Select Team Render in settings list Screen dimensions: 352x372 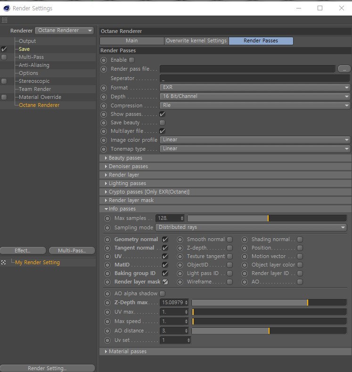[35, 89]
